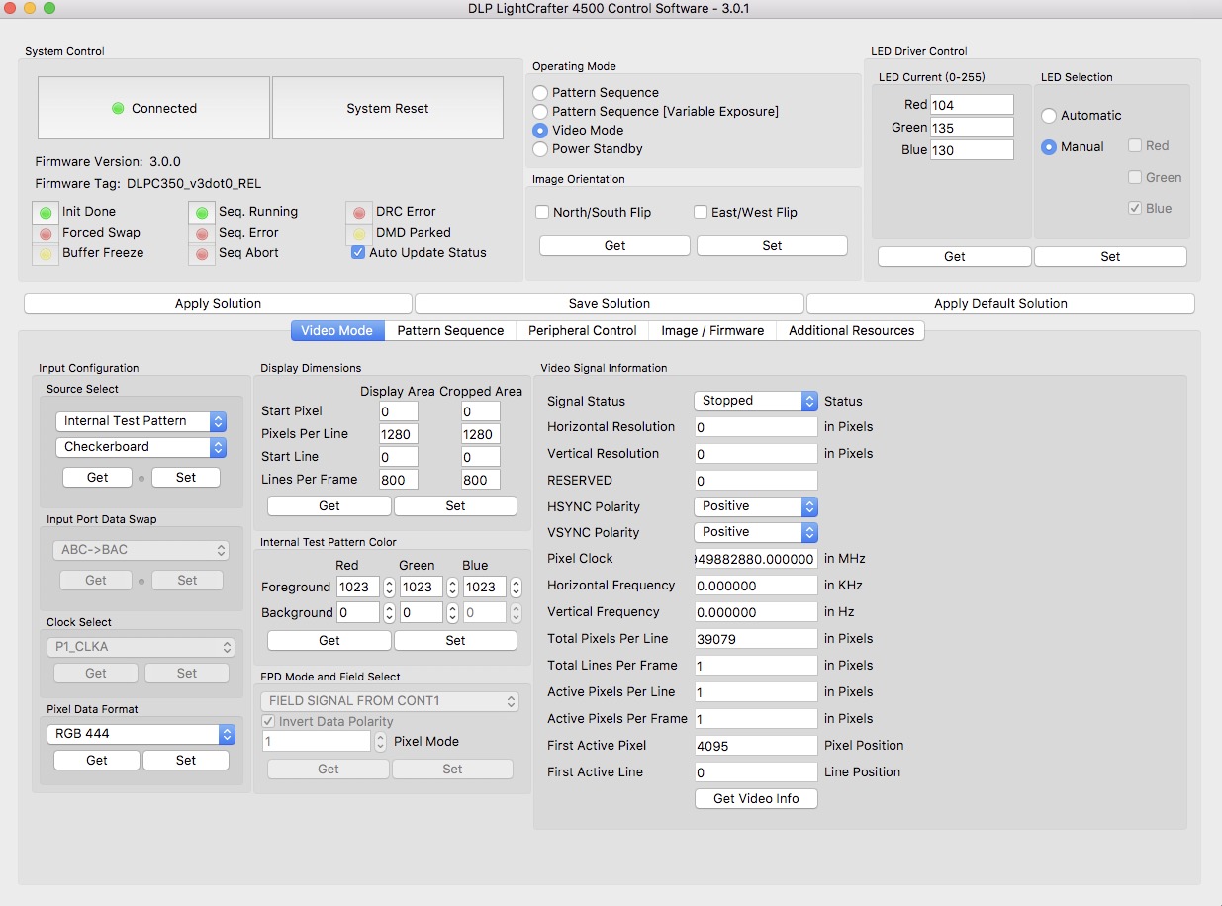Open the Checkerboard test pattern dropdown
This screenshot has width=1222, height=906.
tap(141, 447)
